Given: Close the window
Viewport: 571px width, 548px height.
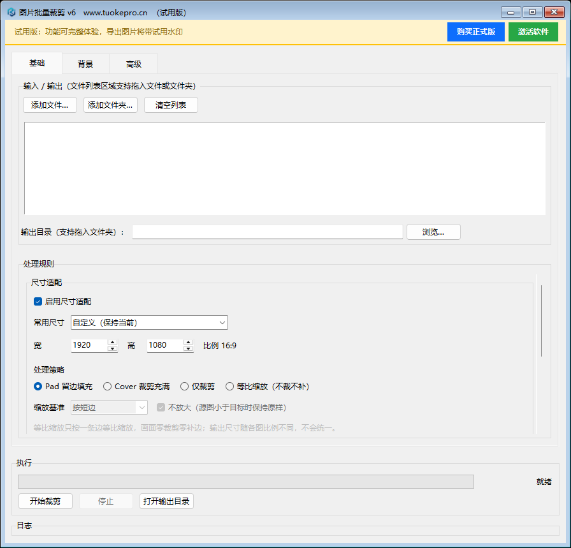Looking at the screenshot, I should tap(554, 12).
